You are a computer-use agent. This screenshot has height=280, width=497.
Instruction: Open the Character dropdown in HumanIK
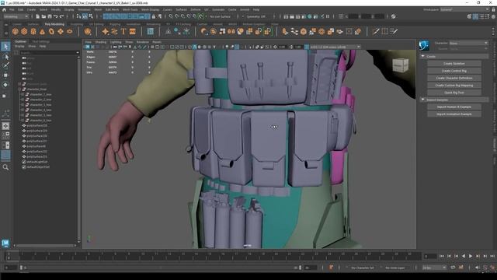click(x=468, y=44)
